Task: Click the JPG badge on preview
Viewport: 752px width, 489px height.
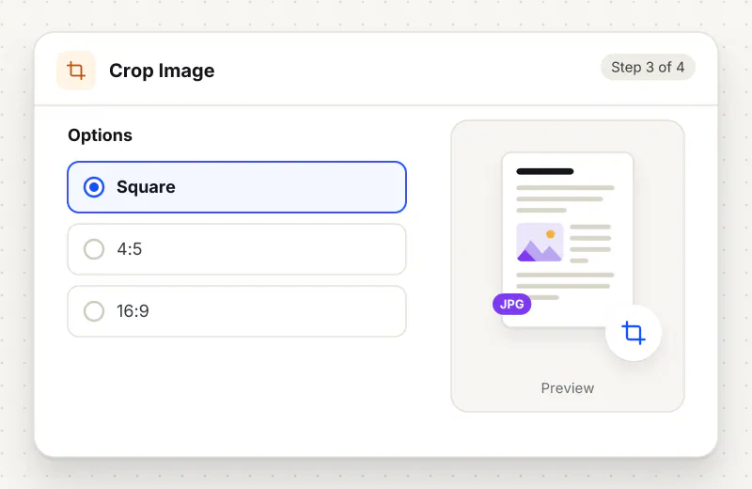Action: point(511,304)
